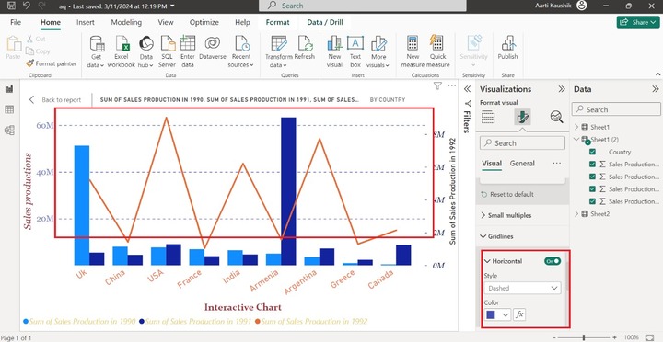Click the Data pane Search field
The image size is (663, 342).
(616, 109)
